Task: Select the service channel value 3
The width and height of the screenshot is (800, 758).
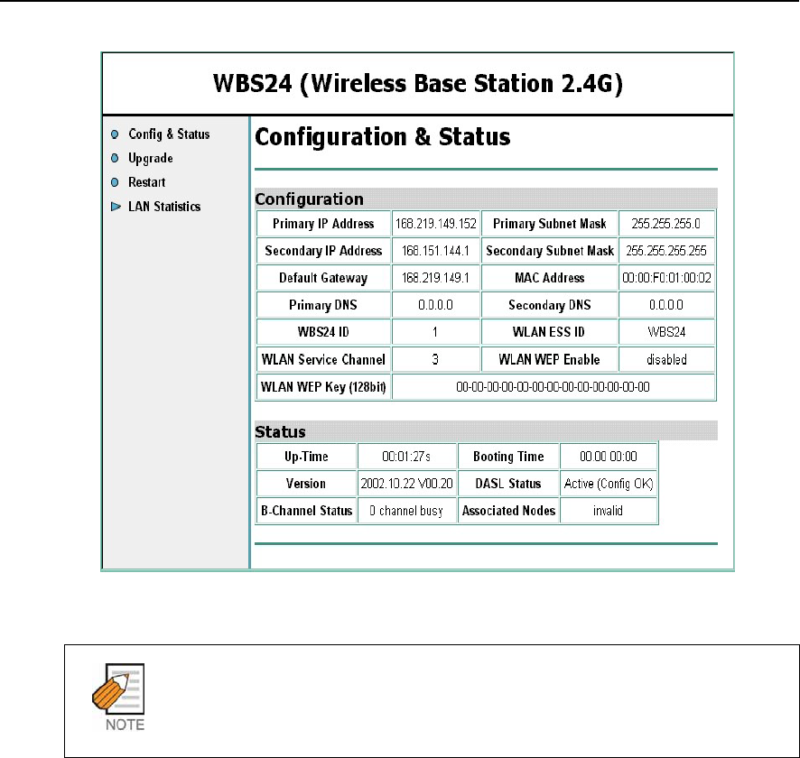Action: tap(436, 359)
